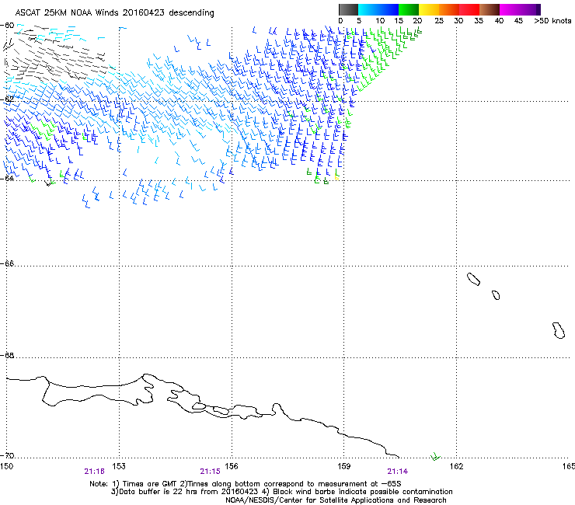Click the dark purple >50 knots segment

538,9
